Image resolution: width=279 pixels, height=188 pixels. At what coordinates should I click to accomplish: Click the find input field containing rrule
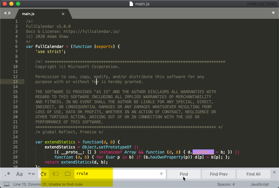[x=120, y=174]
